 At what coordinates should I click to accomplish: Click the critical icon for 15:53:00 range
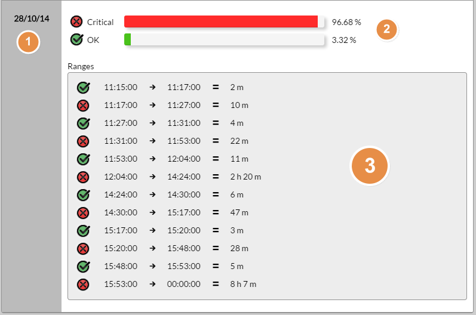click(x=83, y=284)
